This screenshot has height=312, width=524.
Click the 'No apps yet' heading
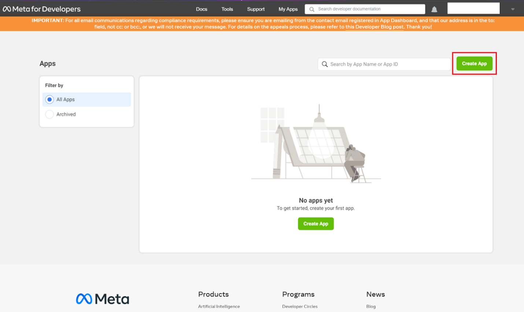click(316, 200)
